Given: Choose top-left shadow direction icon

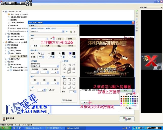Looking at the screenshot, I should point(64,80).
